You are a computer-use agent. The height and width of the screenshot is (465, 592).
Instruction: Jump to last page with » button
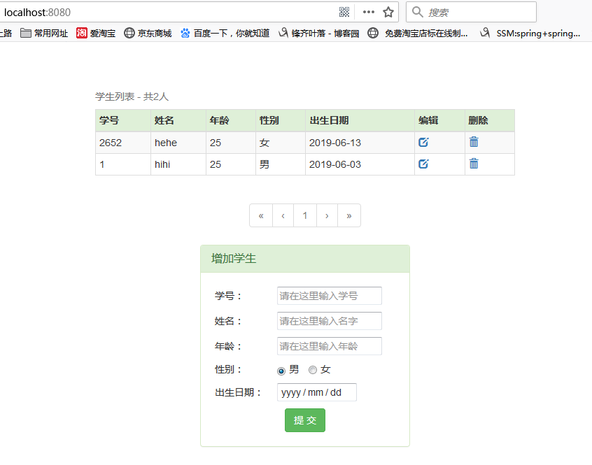click(349, 215)
